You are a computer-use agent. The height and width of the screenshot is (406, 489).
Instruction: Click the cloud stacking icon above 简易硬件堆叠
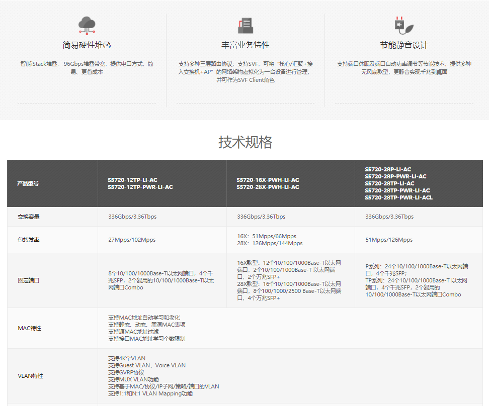[87, 25]
